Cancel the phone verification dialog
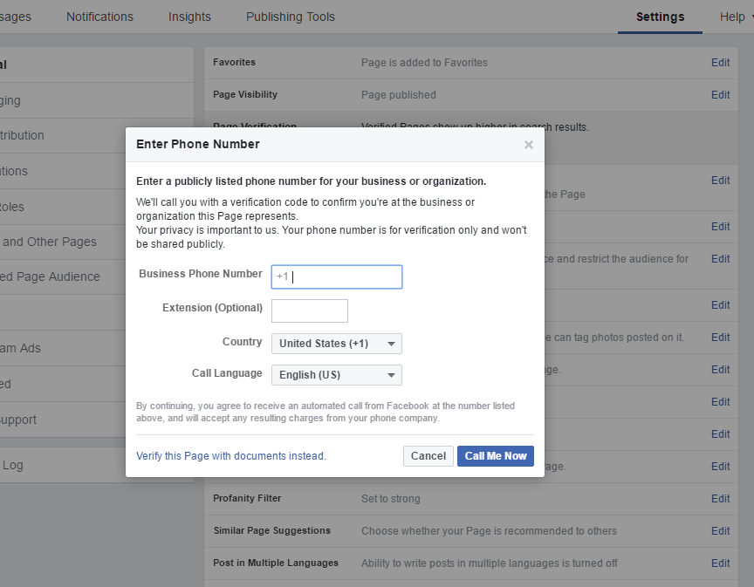The height and width of the screenshot is (587, 754). (x=428, y=456)
